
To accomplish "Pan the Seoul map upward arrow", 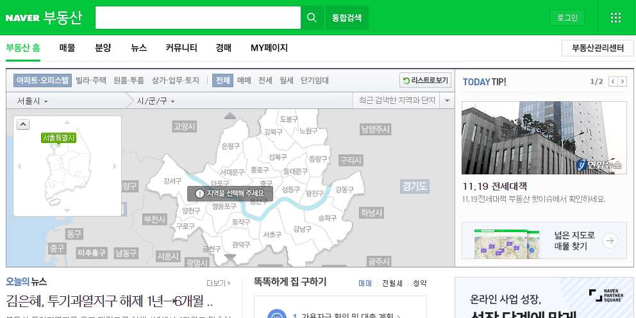I will pyautogui.click(x=230, y=115).
